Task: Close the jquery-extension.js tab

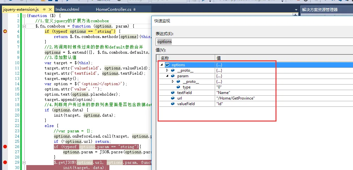Action: (50, 9)
